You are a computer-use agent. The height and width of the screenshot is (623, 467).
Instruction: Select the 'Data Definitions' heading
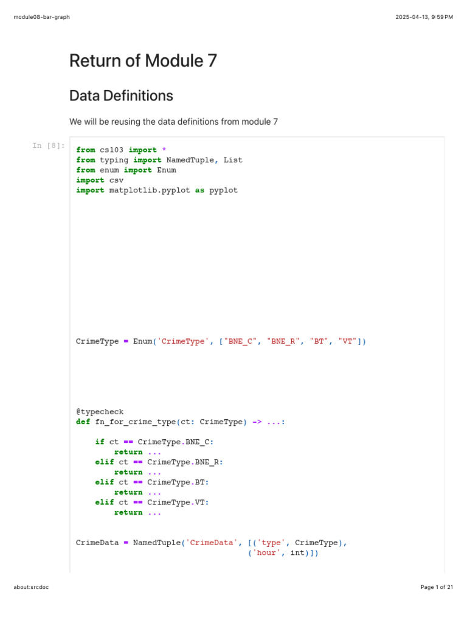tap(121, 96)
